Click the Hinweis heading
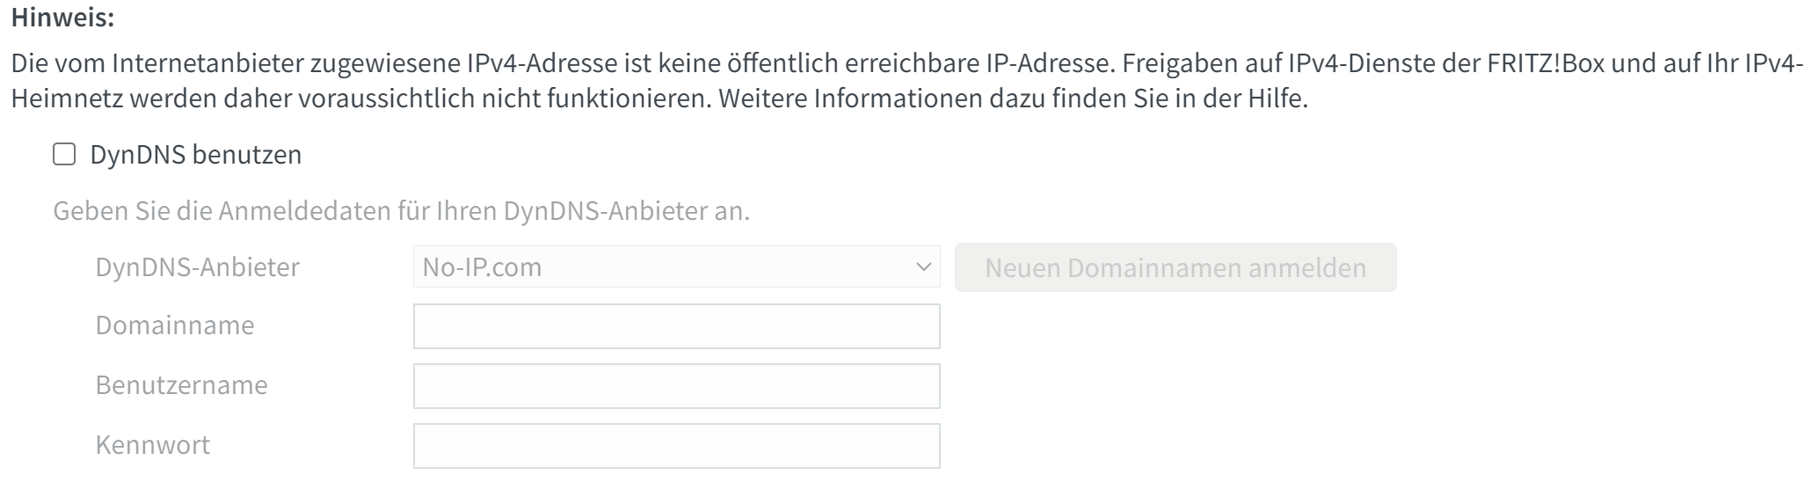Viewport: 1812px width, 482px height. pyautogui.click(x=62, y=18)
